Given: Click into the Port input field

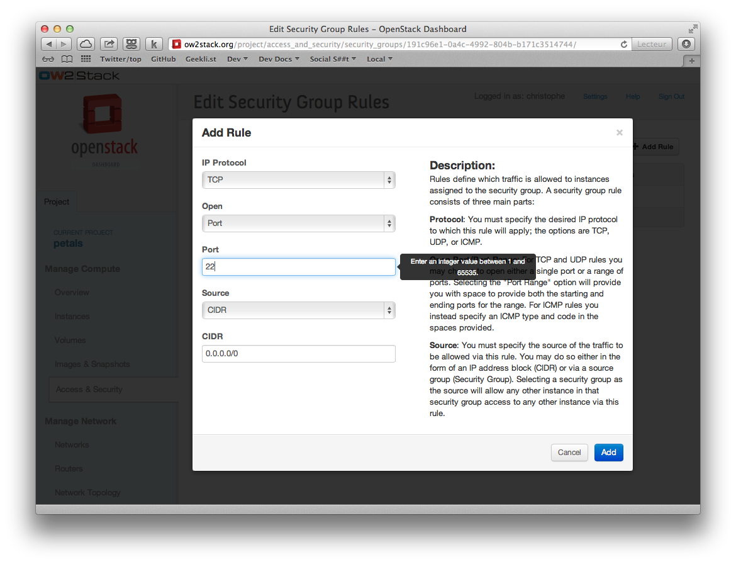Looking at the screenshot, I should pyautogui.click(x=299, y=267).
